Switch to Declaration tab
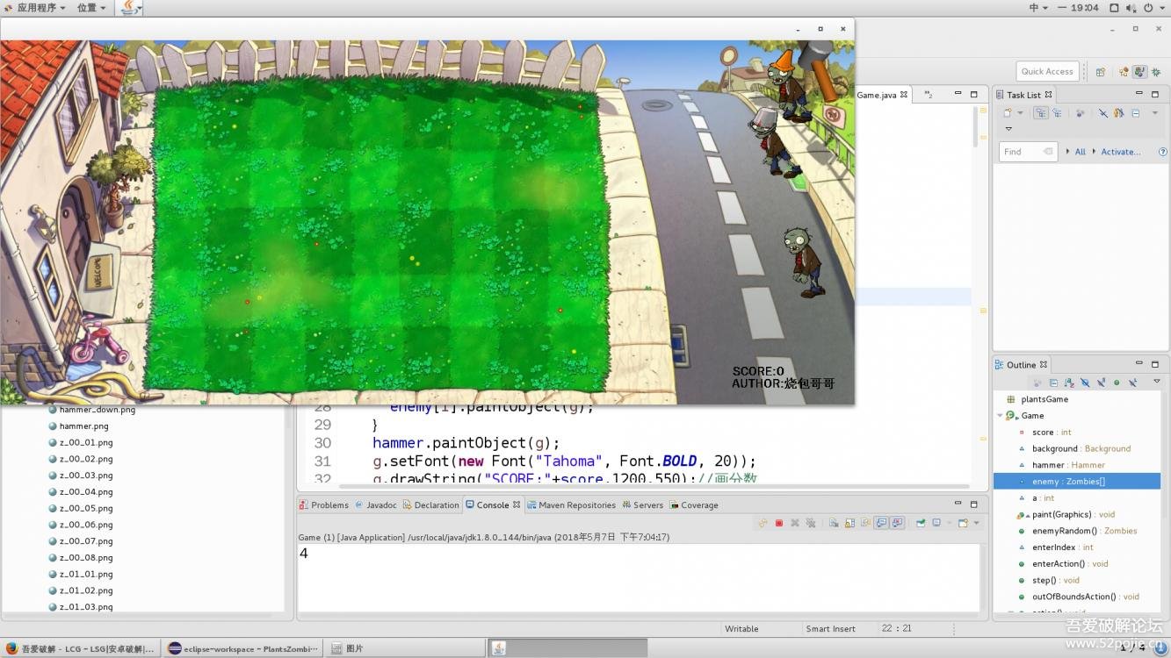This screenshot has height=658, width=1171. click(x=430, y=504)
